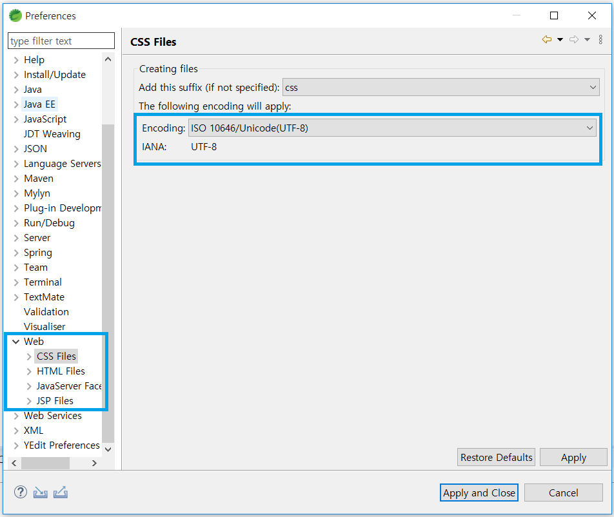Click tree scrollbar down arrow

pyautogui.click(x=108, y=449)
